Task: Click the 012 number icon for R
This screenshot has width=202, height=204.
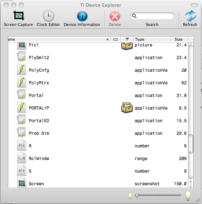Action: [22, 145]
